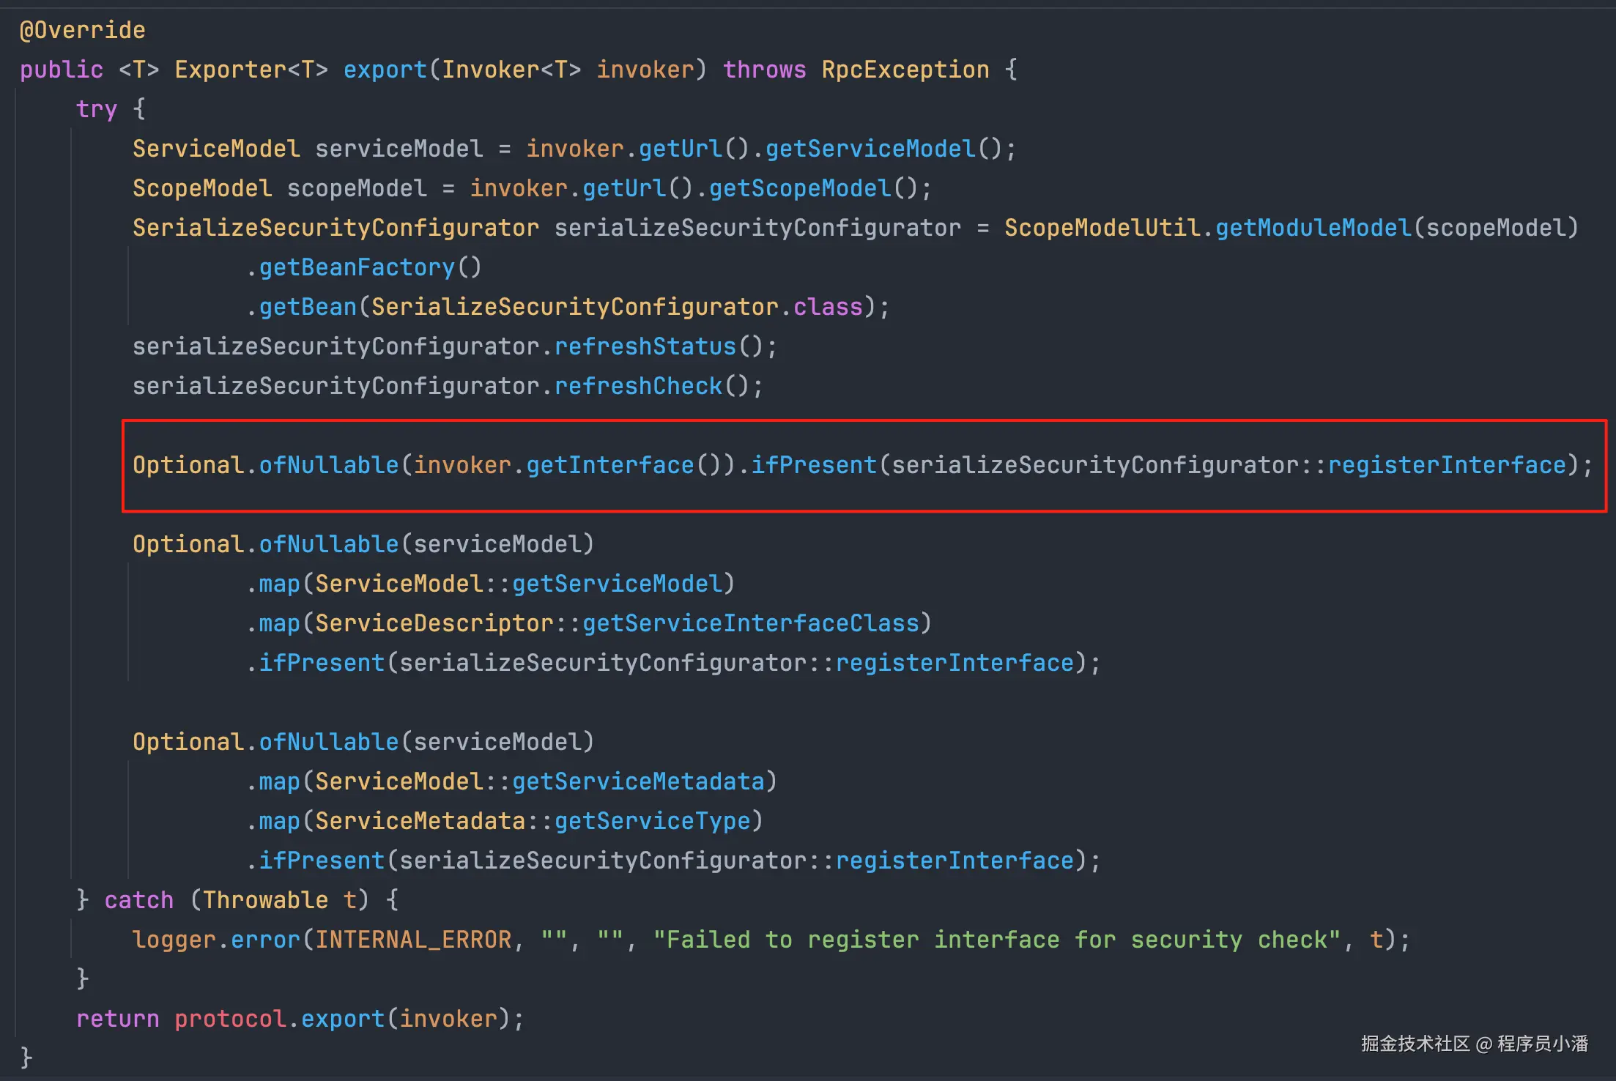Click "Failed to register interface" string literal
The image size is (1616, 1081).
click(996, 940)
